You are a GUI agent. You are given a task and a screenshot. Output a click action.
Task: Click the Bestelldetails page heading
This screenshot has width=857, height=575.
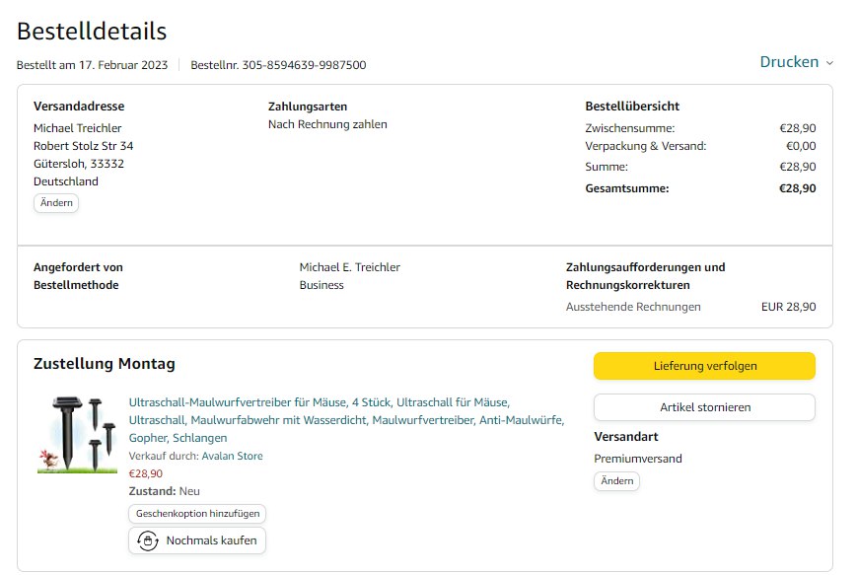coord(92,32)
